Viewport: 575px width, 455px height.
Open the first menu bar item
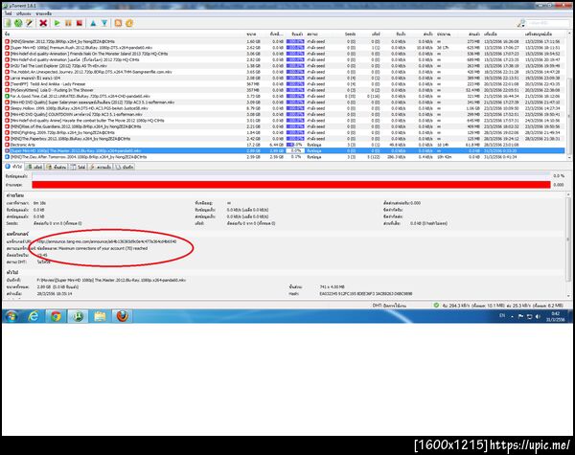(x=8, y=13)
